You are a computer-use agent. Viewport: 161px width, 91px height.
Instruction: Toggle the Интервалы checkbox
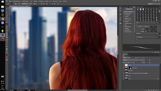pos(137,37)
